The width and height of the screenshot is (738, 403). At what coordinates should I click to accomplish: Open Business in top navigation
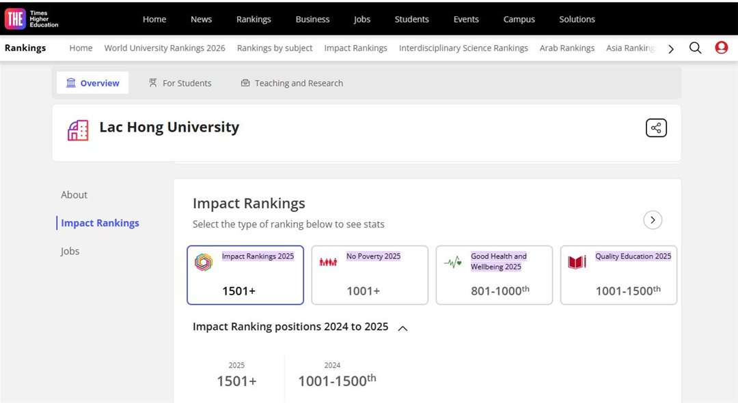point(312,19)
